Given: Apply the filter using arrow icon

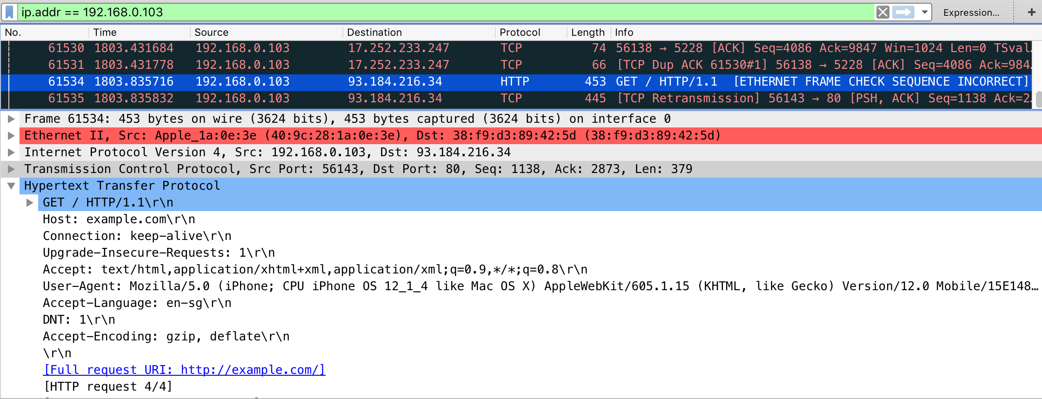Looking at the screenshot, I should (x=903, y=12).
